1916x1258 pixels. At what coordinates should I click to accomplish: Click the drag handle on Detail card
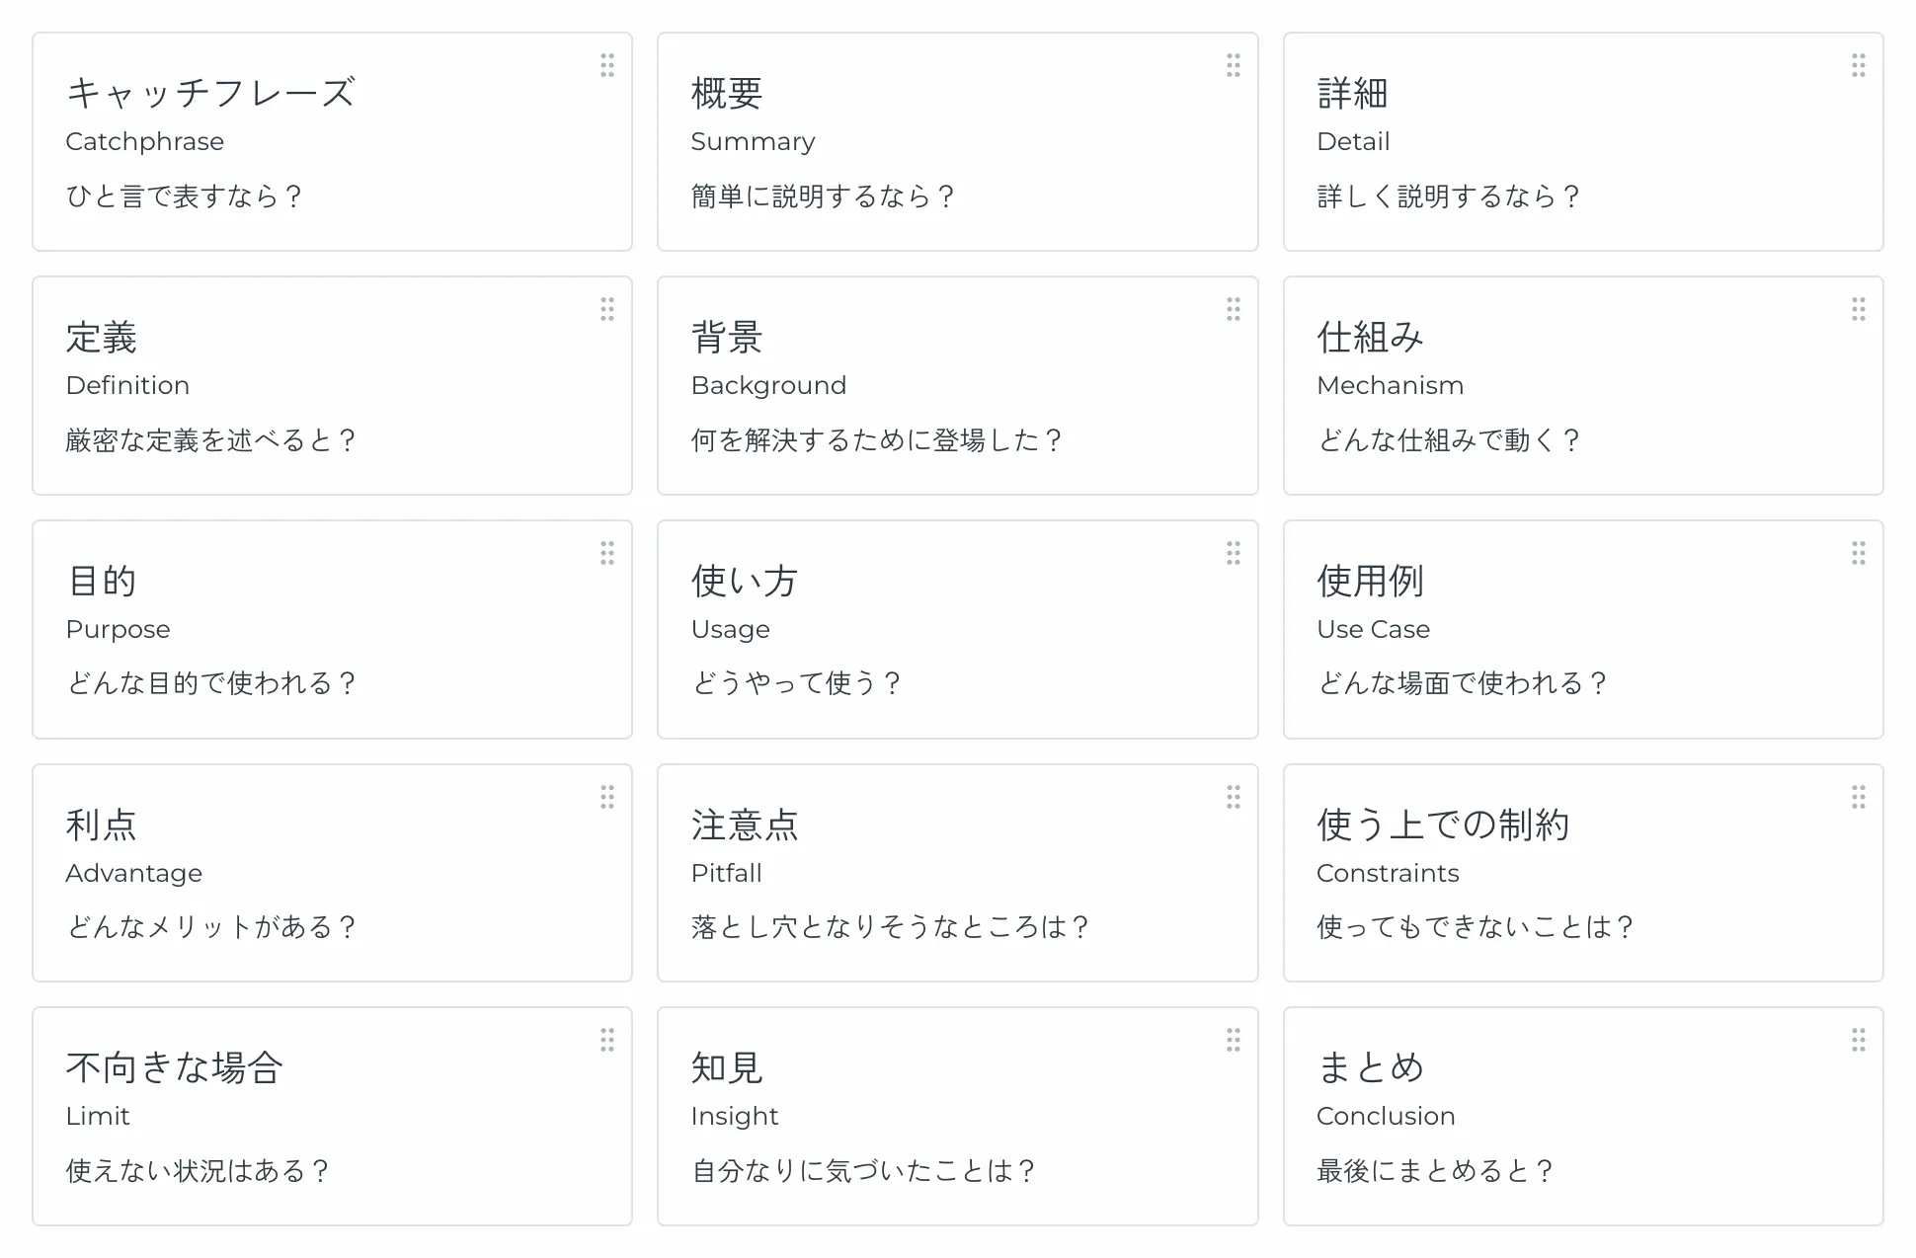1858,65
